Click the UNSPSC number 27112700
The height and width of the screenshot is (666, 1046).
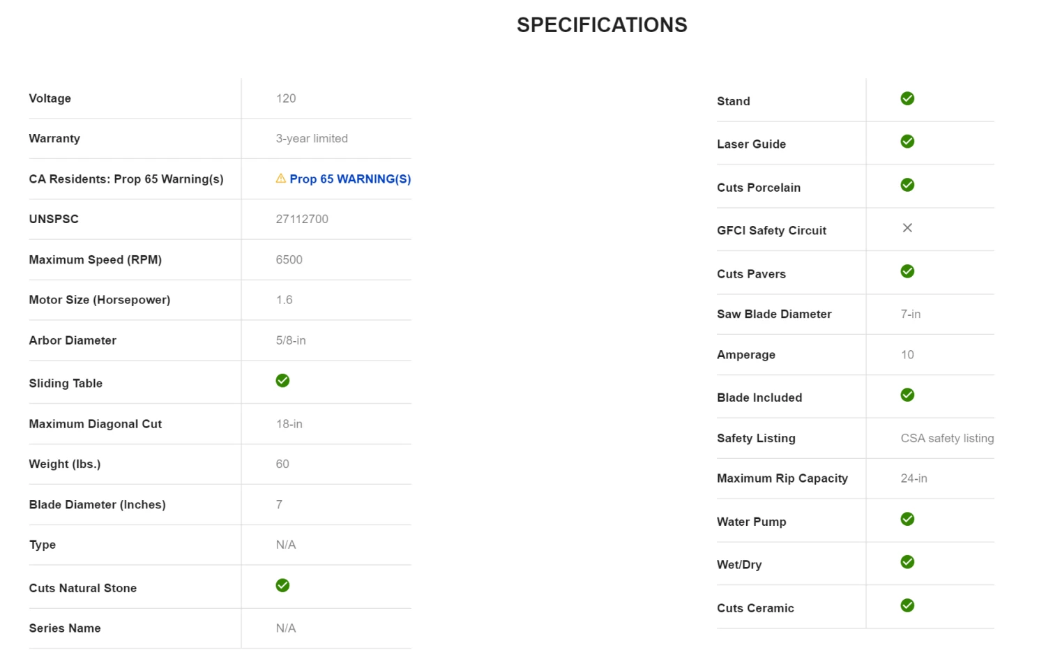(x=302, y=219)
